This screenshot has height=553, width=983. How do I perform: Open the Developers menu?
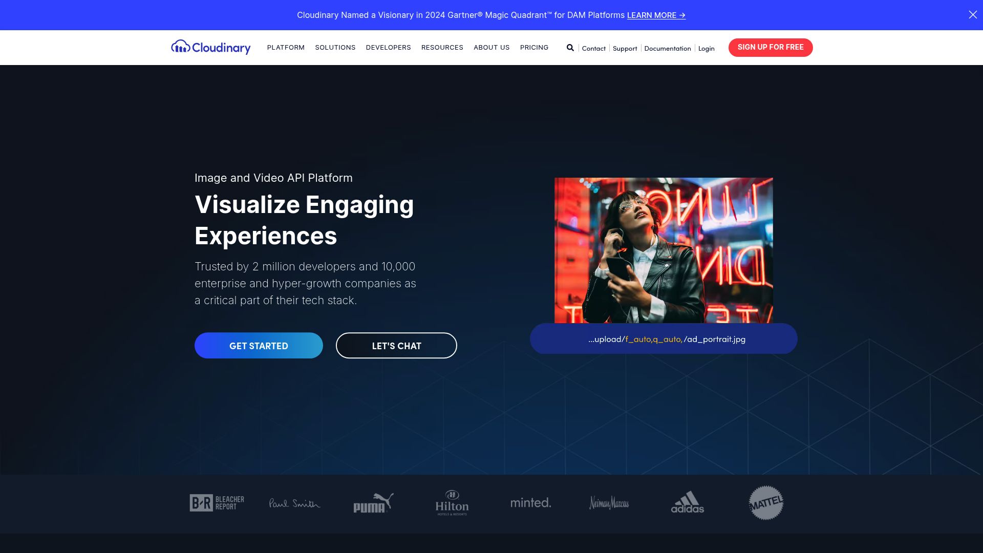coord(389,48)
